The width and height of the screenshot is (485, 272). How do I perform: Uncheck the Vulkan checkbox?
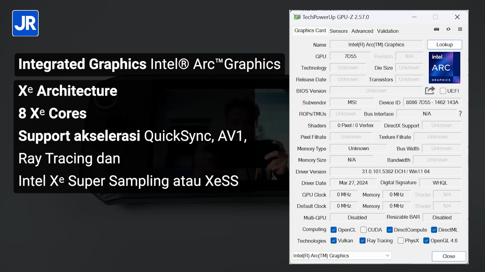(x=333, y=241)
